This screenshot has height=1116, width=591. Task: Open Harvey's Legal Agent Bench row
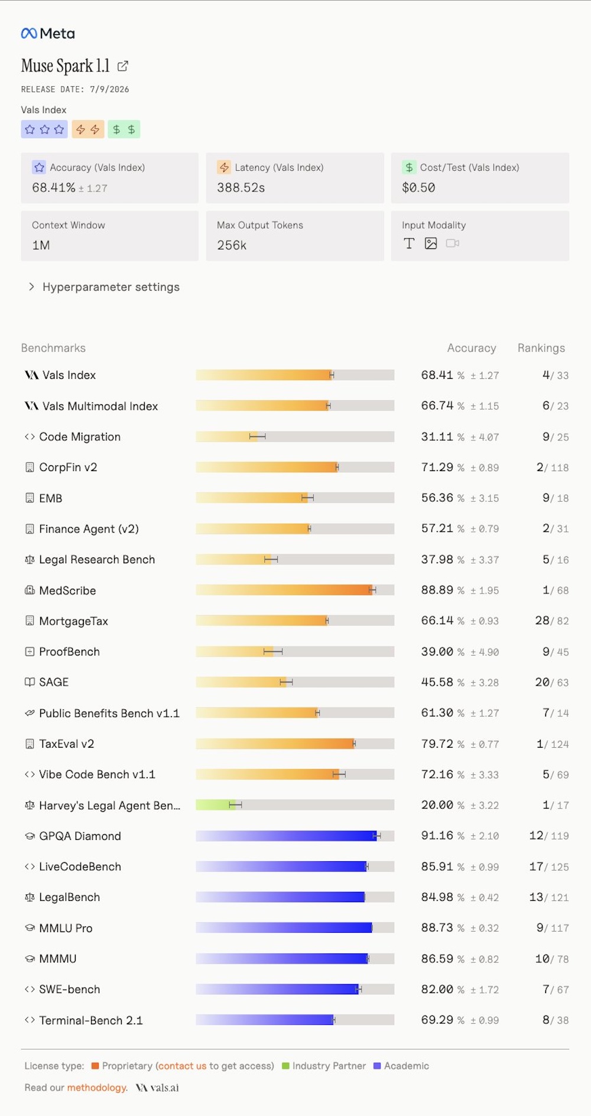pyautogui.click(x=295, y=805)
